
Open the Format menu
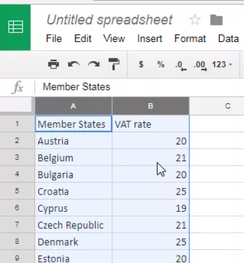190,39
